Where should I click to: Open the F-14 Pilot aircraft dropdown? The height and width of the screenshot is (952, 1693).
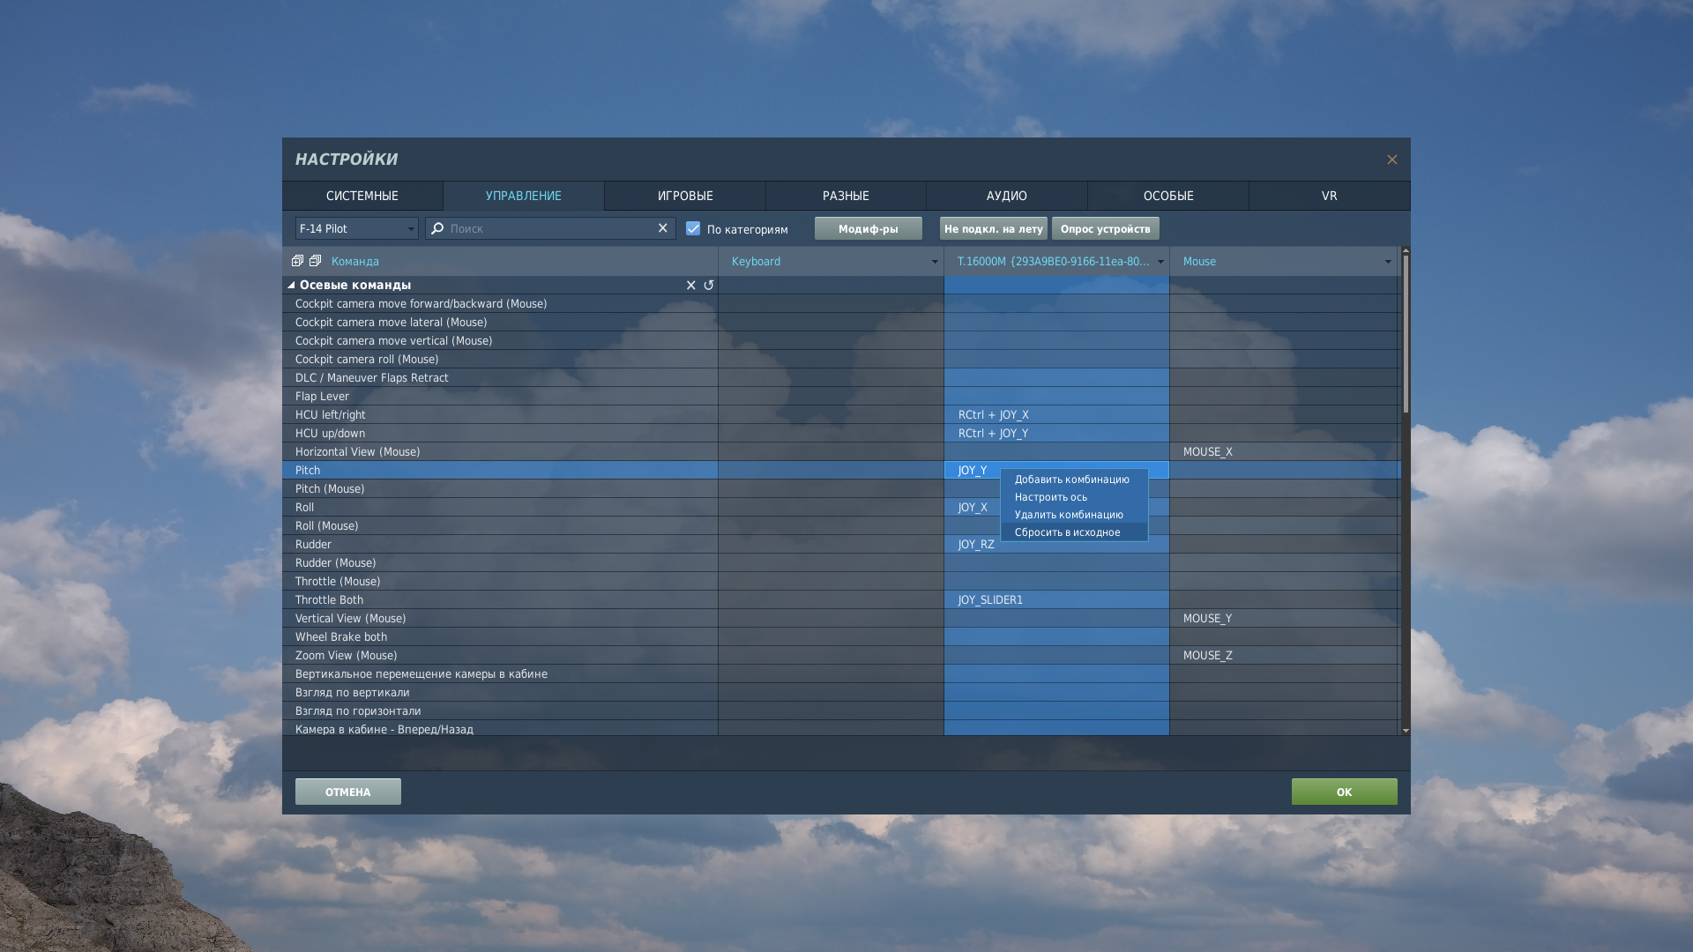(357, 228)
